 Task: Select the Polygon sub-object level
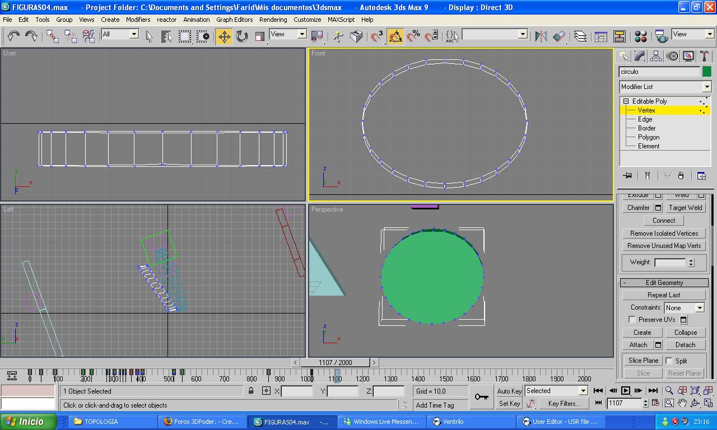(x=649, y=137)
